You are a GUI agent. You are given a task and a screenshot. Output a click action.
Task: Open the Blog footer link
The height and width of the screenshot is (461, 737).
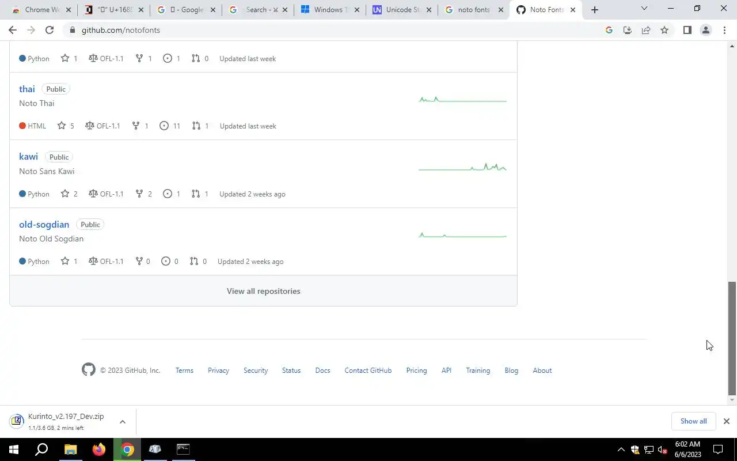tap(511, 371)
